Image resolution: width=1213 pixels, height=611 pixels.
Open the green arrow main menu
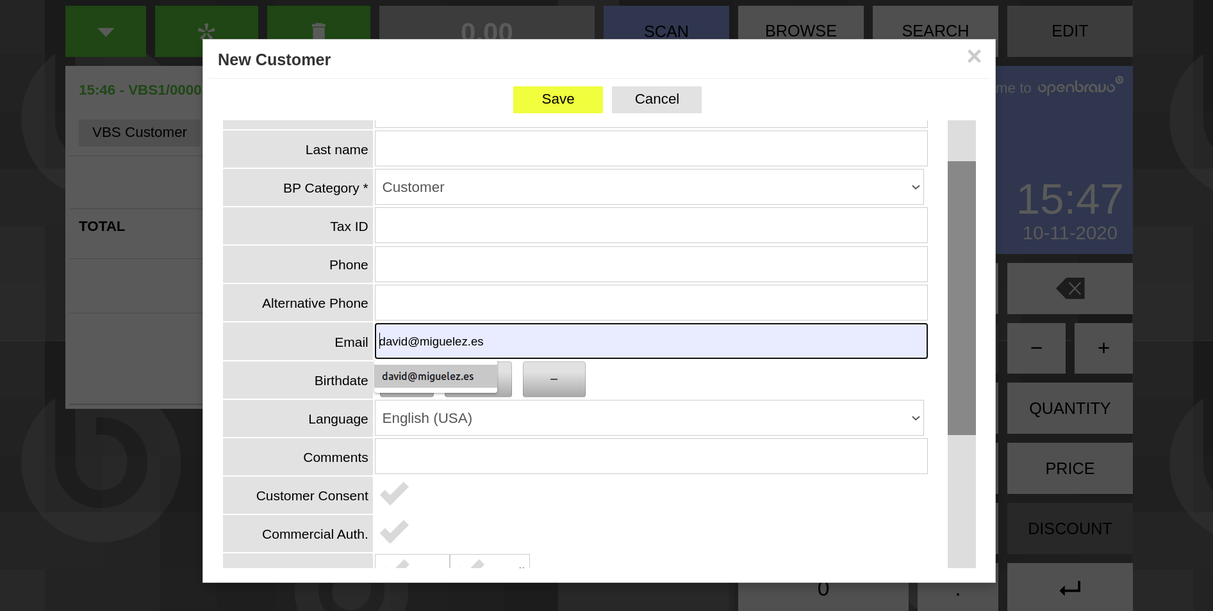(x=106, y=31)
